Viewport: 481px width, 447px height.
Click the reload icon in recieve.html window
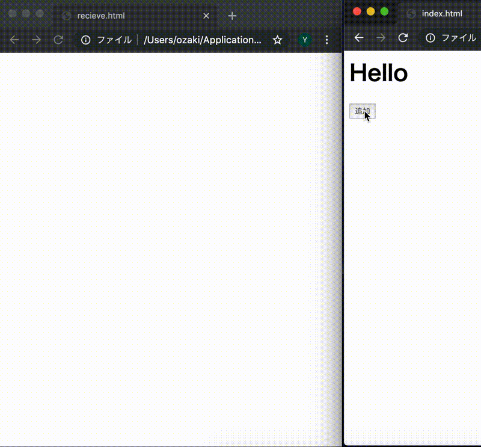[x=58, y=40]
